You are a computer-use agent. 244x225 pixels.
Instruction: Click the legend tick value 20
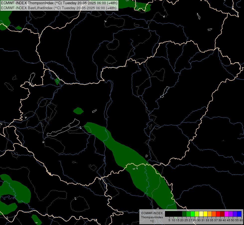182,220
